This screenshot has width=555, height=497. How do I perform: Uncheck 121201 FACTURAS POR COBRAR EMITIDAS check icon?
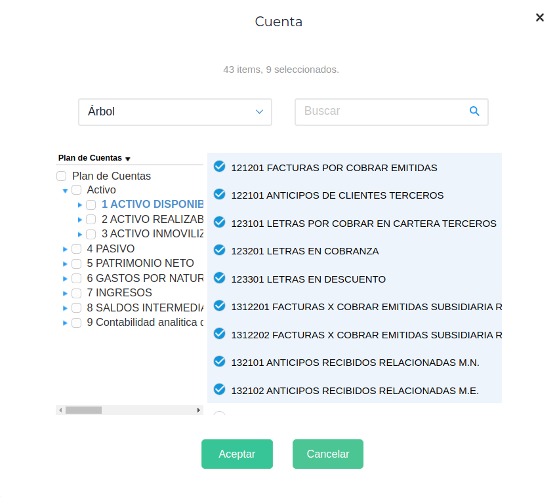[220, 167]
